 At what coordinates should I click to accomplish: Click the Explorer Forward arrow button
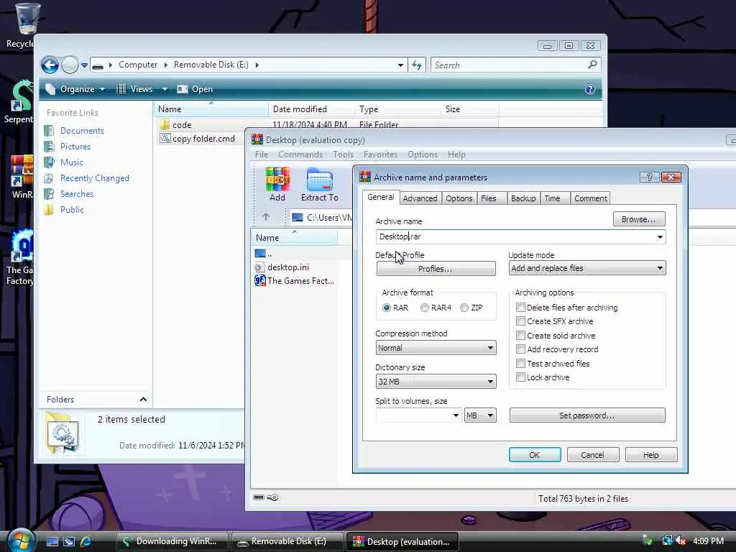pyautogui.click(x=70, y=65)
